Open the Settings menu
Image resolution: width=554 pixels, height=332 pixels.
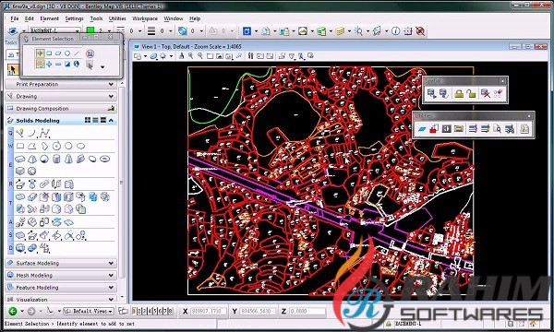pyautogui.click(x=74, y=18)
